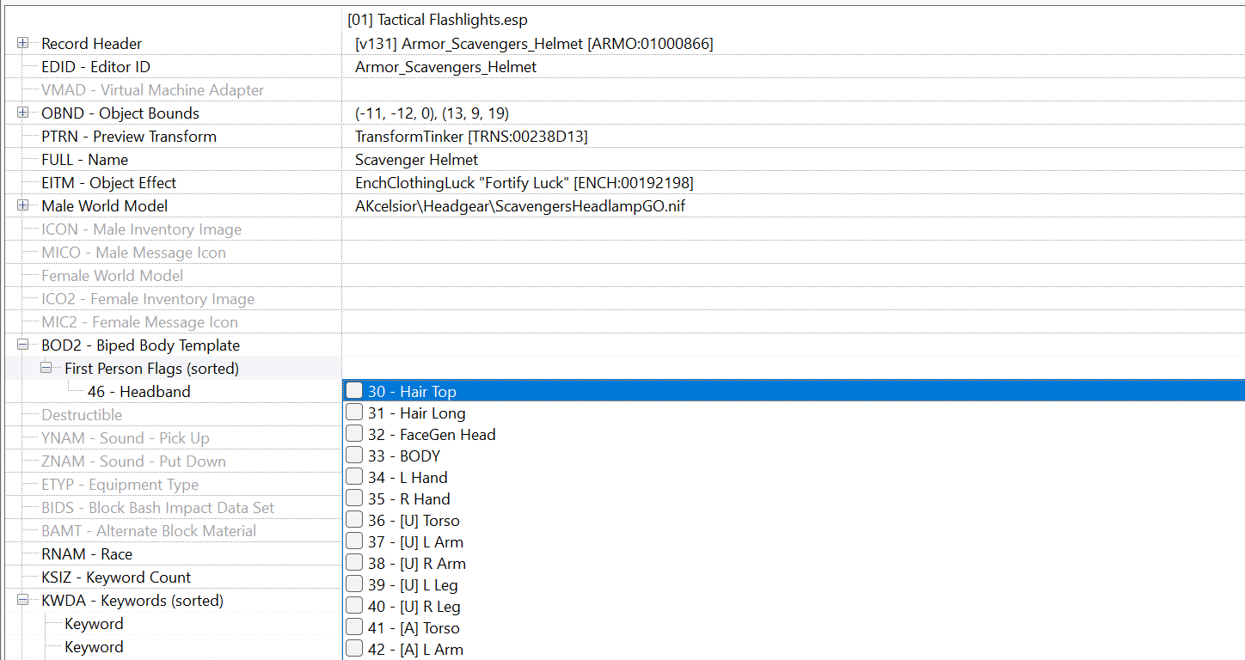Viewport: 1245px width, 660px height.
Task: Tick the 32 - FaceGen Head checkbox
Action: click(354, 434)
